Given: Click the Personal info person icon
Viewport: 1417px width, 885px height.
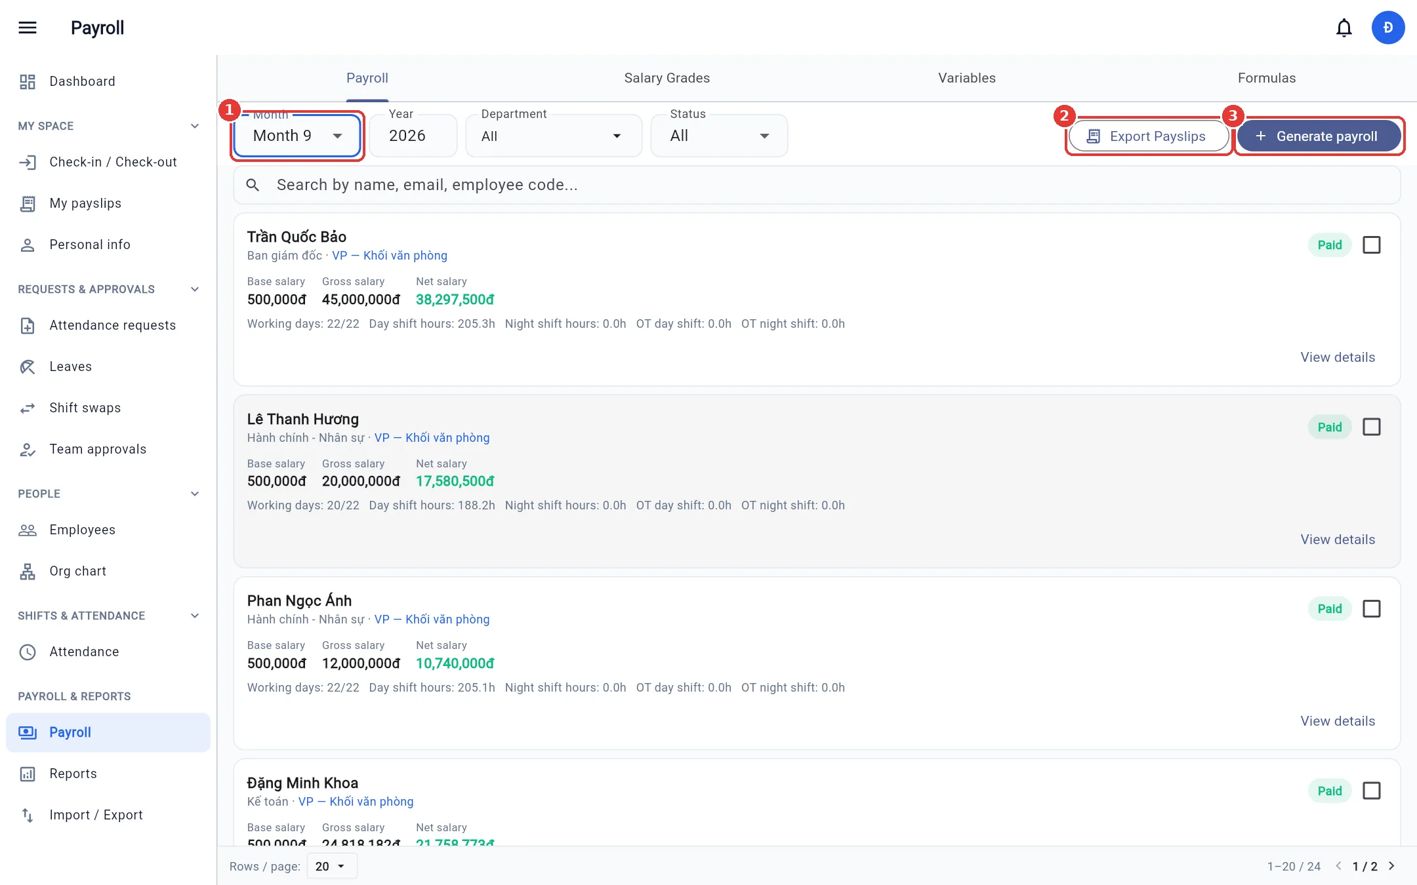Looking at the screenshot, I should 28,245.
